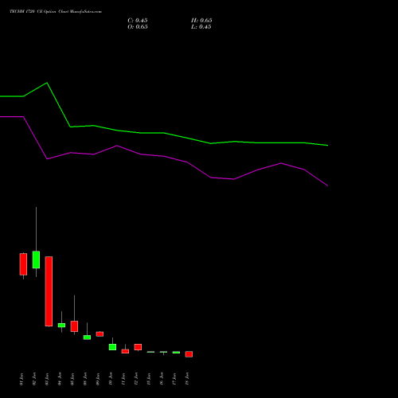Viewport: 398px width, 398px height.
Task: Click the peak of the green line
Action: (x=47, y=83)
